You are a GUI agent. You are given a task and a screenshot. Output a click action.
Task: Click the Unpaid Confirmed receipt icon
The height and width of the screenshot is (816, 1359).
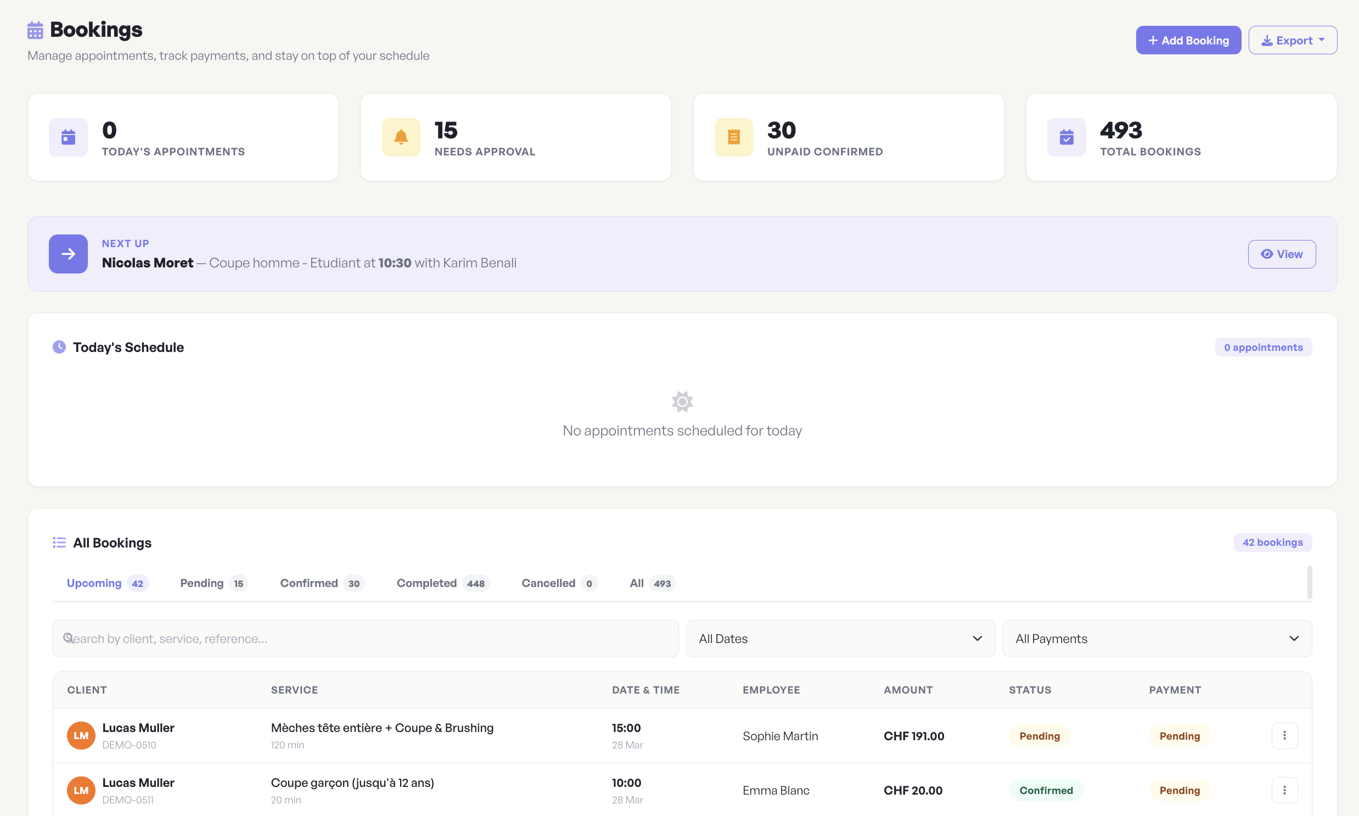[733, 137]
